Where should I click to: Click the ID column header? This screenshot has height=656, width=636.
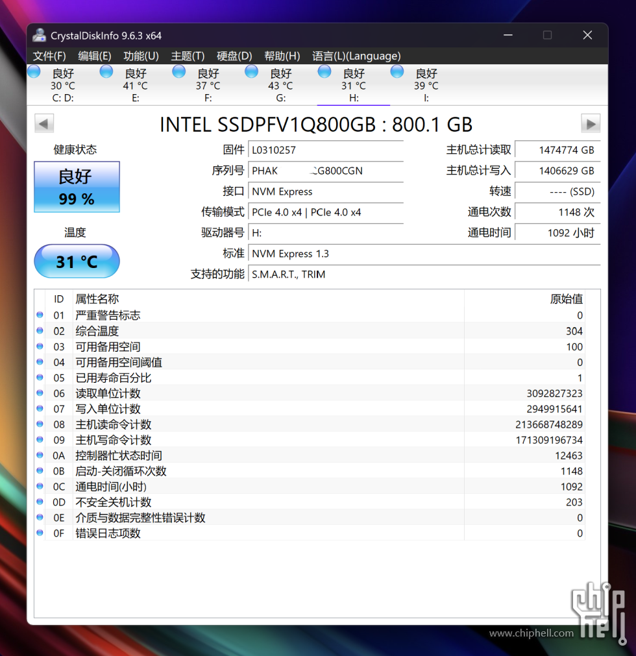[x=58, y=298]
